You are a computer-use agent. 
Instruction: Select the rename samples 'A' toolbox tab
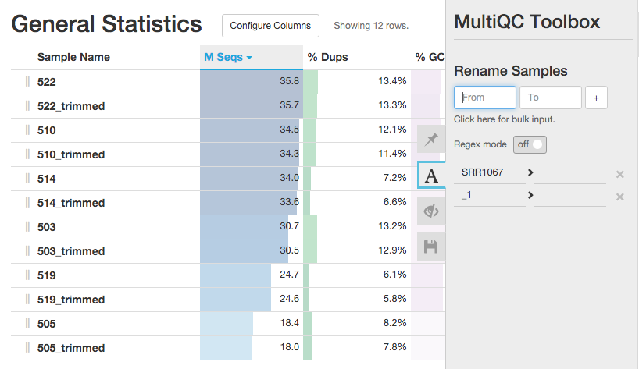click(x=432, y=176)
